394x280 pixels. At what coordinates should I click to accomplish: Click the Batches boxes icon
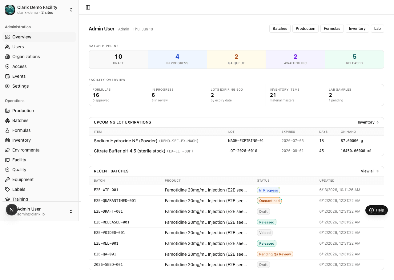pyautogui.click(x=7, y=120)
